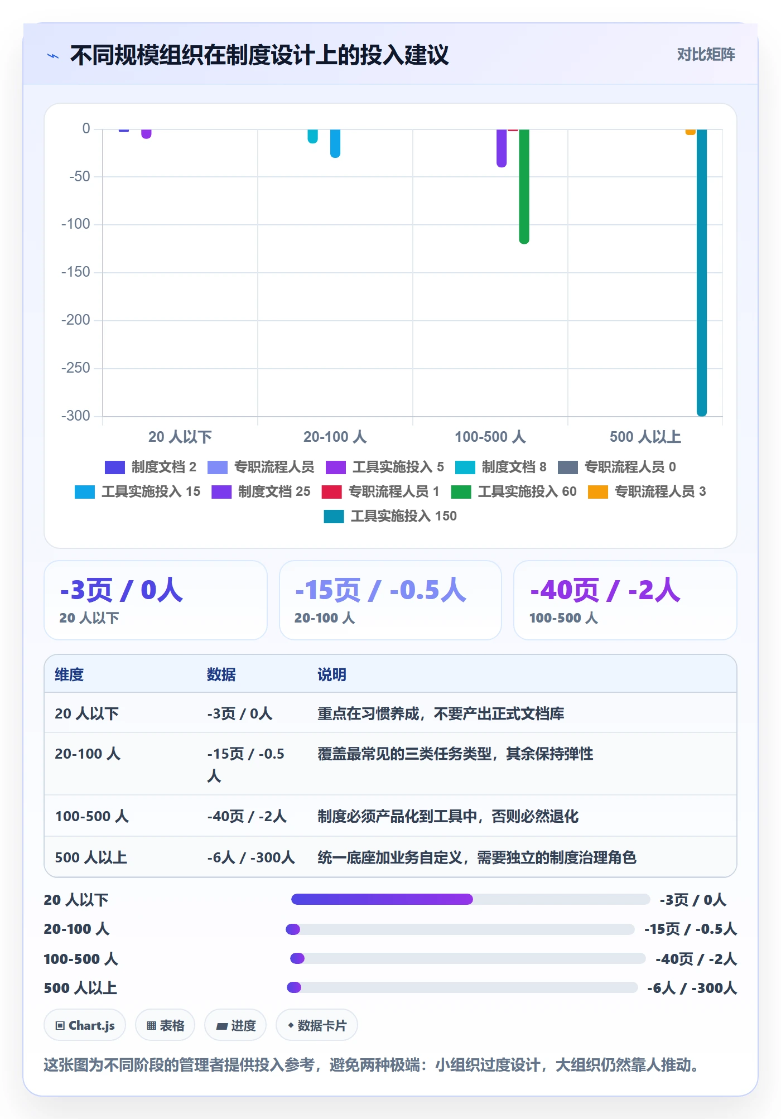This screenshot has height=1119, width=781.
Task: Select the -15页 / -0.5人 data card
Action: click(x=390, y=600)
